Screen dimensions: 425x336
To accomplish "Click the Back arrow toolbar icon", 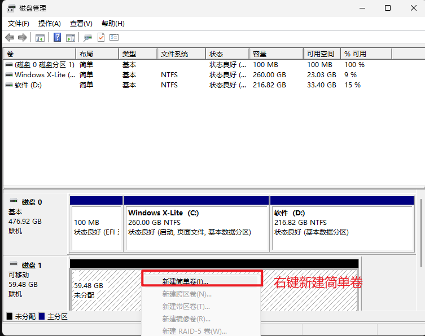I will pyautogui.click(x=10, y=37).
